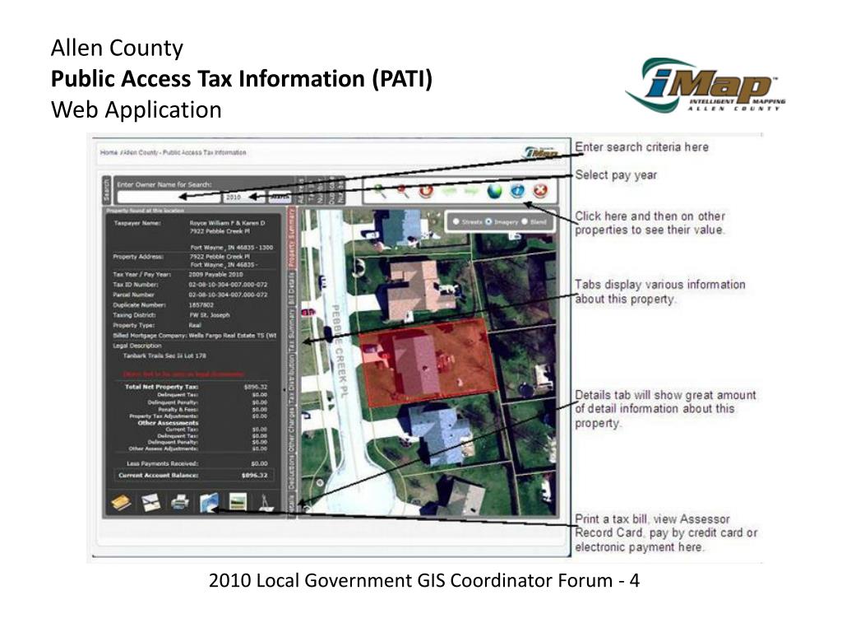Activate the blue info identify tool
The image size is (842, 632).
click(517, 191)
